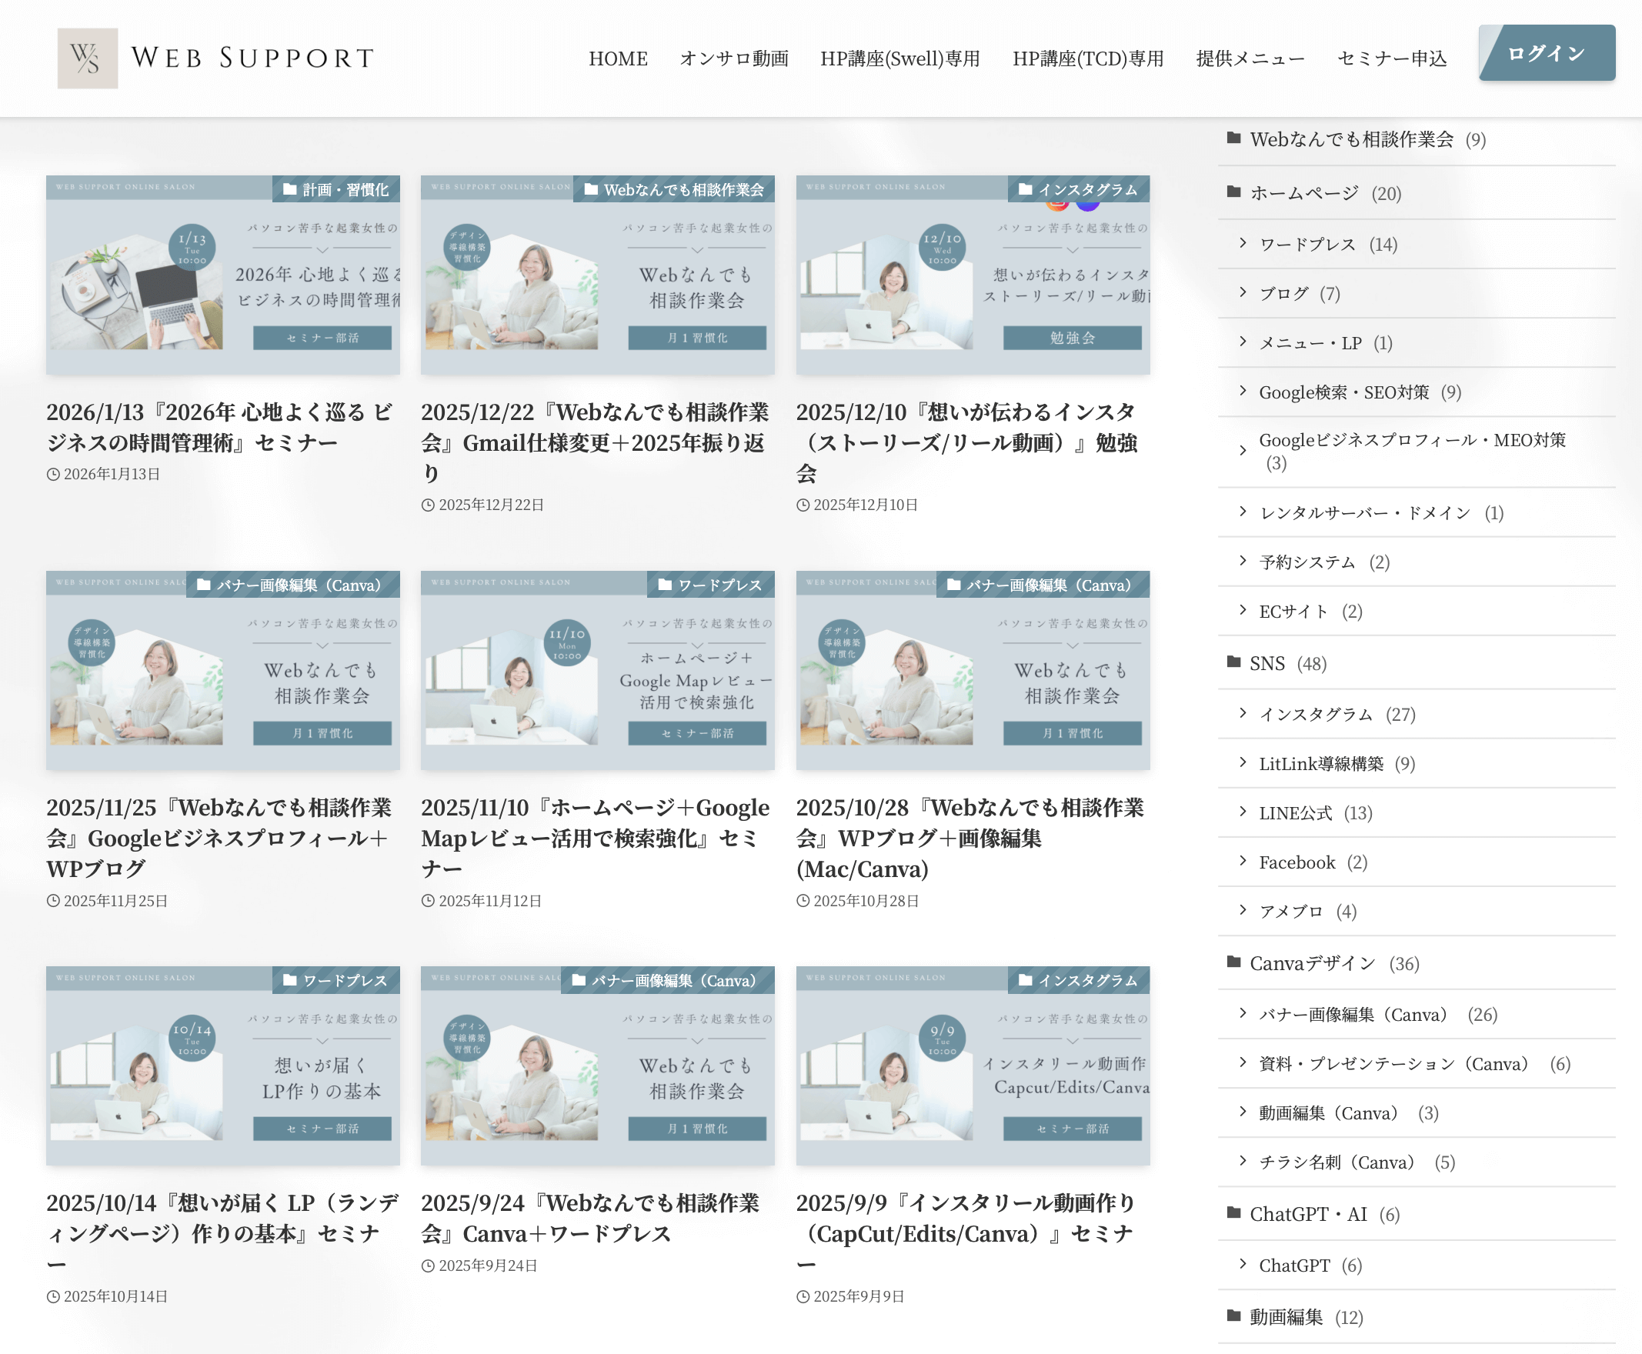Click the folder icon beside Canvaデザイン category

point(1233,962)
